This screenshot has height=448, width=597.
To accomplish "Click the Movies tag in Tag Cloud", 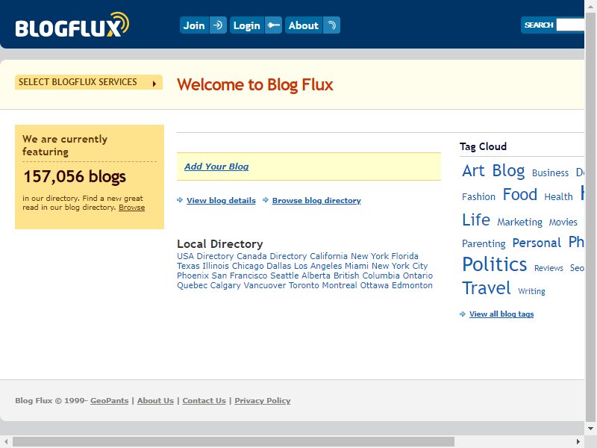I will (x=563, y=222).
